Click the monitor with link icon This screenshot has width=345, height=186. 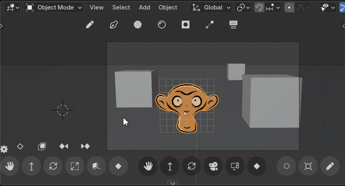(235, 166)
